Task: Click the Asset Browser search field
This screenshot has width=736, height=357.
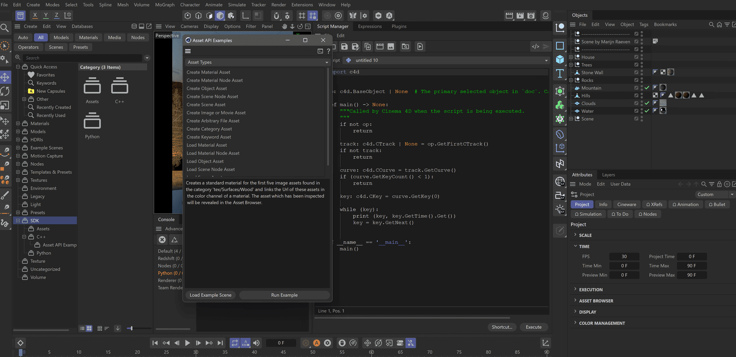Action: [82, 58]
